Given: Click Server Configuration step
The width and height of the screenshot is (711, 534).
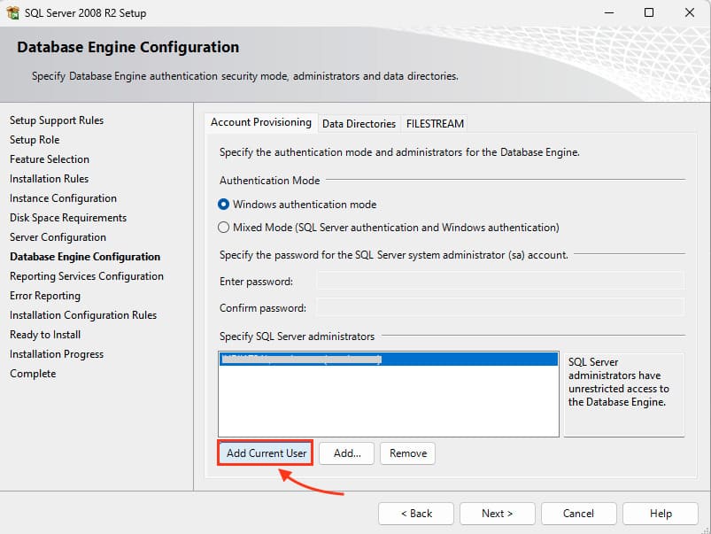Looking at the screenshot, I should 58,237.
